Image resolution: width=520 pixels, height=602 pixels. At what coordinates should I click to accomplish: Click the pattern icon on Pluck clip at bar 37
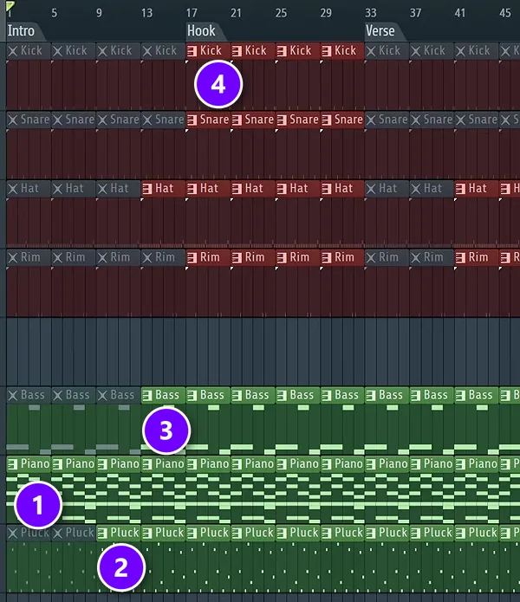(415, 533)
